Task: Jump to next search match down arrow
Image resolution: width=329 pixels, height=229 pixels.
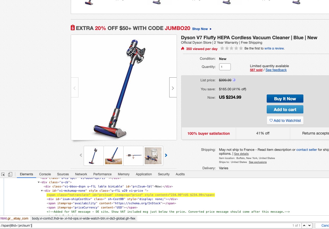Action: tap(310, 226)
